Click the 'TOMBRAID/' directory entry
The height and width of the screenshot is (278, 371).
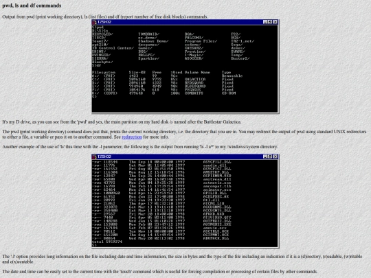click(149, 34)
